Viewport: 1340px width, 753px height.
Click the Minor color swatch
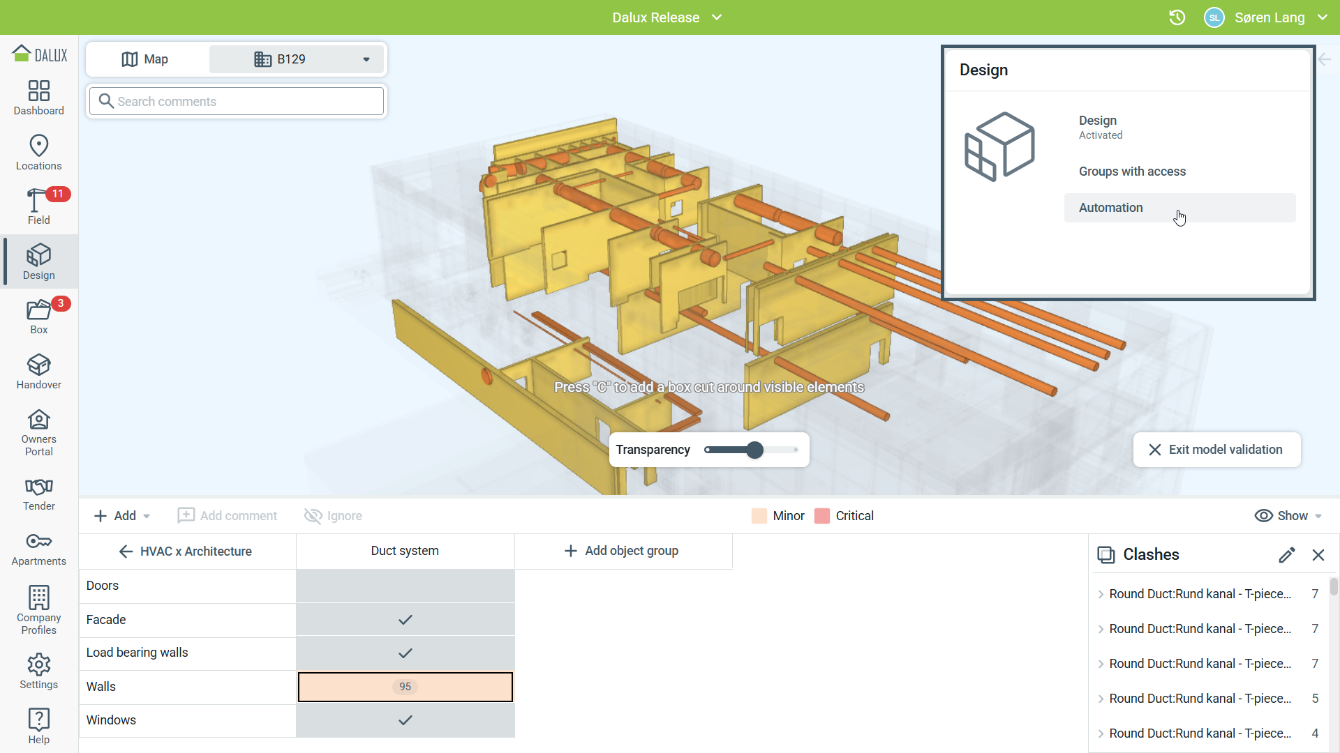point(759,516)
